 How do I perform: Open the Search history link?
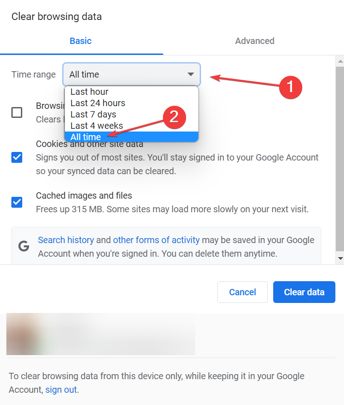click(x=66, y=240)
